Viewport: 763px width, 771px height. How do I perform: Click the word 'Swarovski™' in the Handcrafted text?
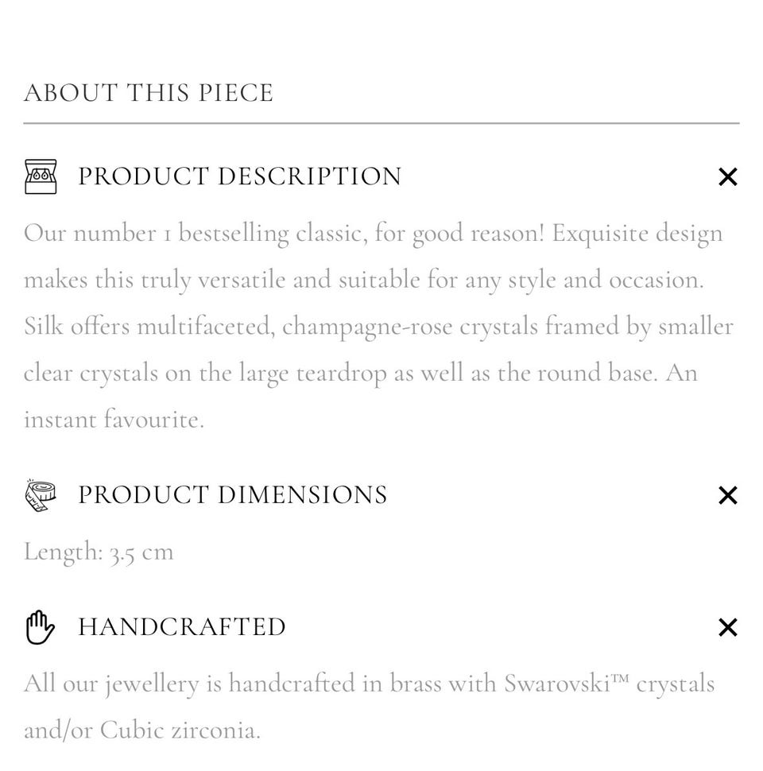pyautogui.click(x=567, y=684)
